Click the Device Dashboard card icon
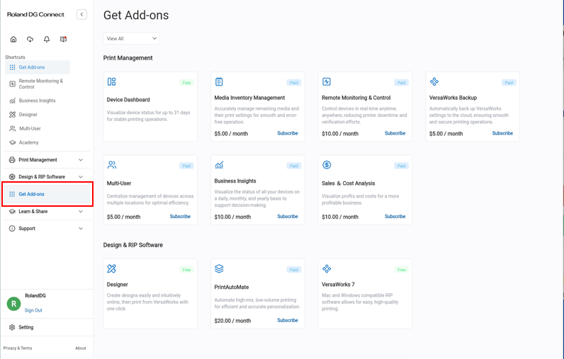 pyautogui.click(x=112, y=82)
